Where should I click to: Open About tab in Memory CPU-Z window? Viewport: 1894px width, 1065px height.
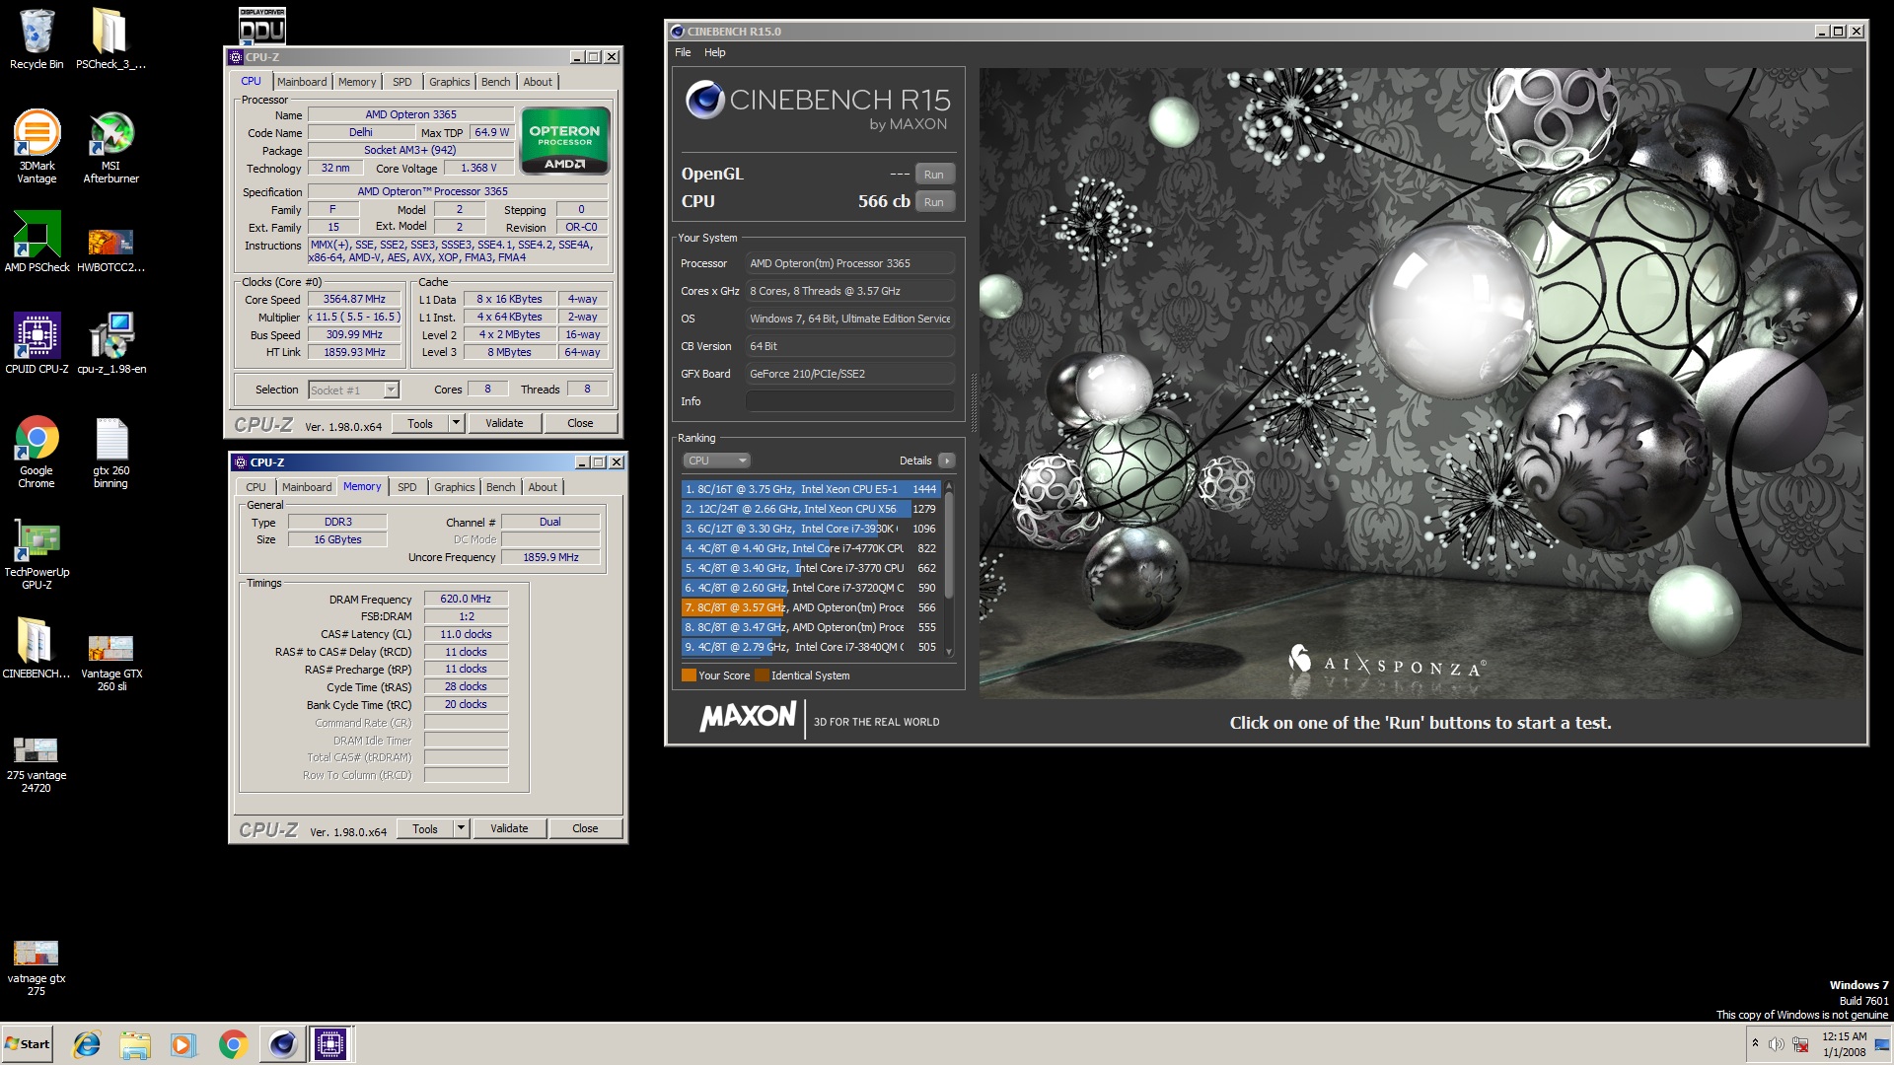point(543,487)
